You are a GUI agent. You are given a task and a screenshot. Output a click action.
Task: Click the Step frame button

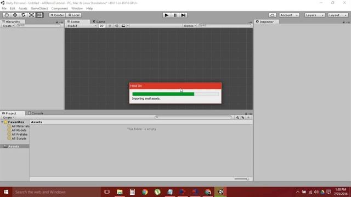click(x=183, y=15)
